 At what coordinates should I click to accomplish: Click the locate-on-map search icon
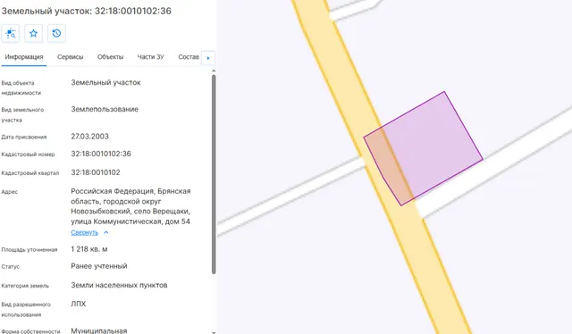pyautogui.click(x=11, y=34)
